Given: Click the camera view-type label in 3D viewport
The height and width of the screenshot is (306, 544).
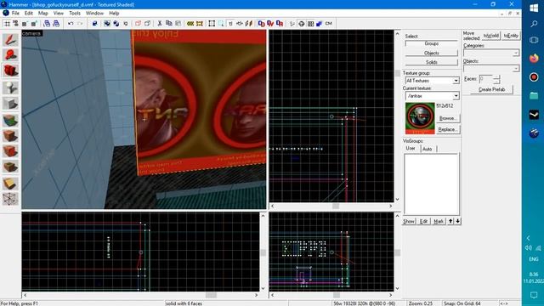Looking at the screenshot, I should (x=31, y=33).
